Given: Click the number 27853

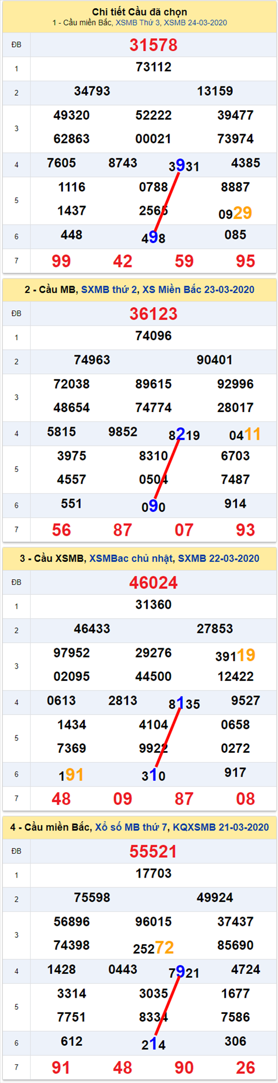Looking at the screenshot, I should click(215, 629).
